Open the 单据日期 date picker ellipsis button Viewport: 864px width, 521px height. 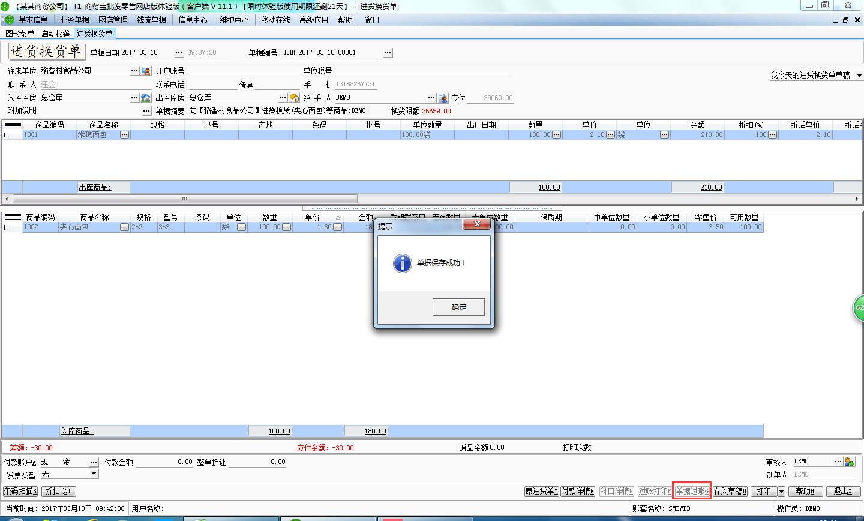[x=178, y=53]
